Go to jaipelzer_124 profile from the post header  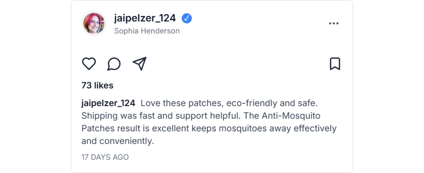point(145,18)
